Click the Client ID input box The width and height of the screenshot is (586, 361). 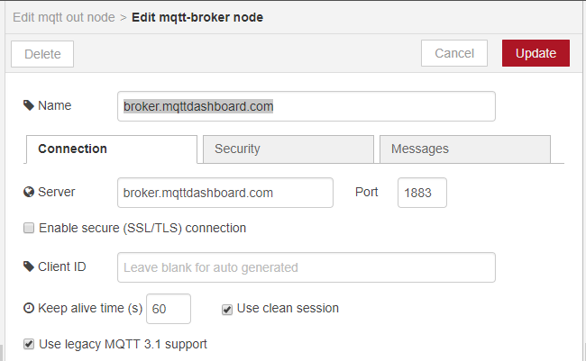[x=307, y=267]
